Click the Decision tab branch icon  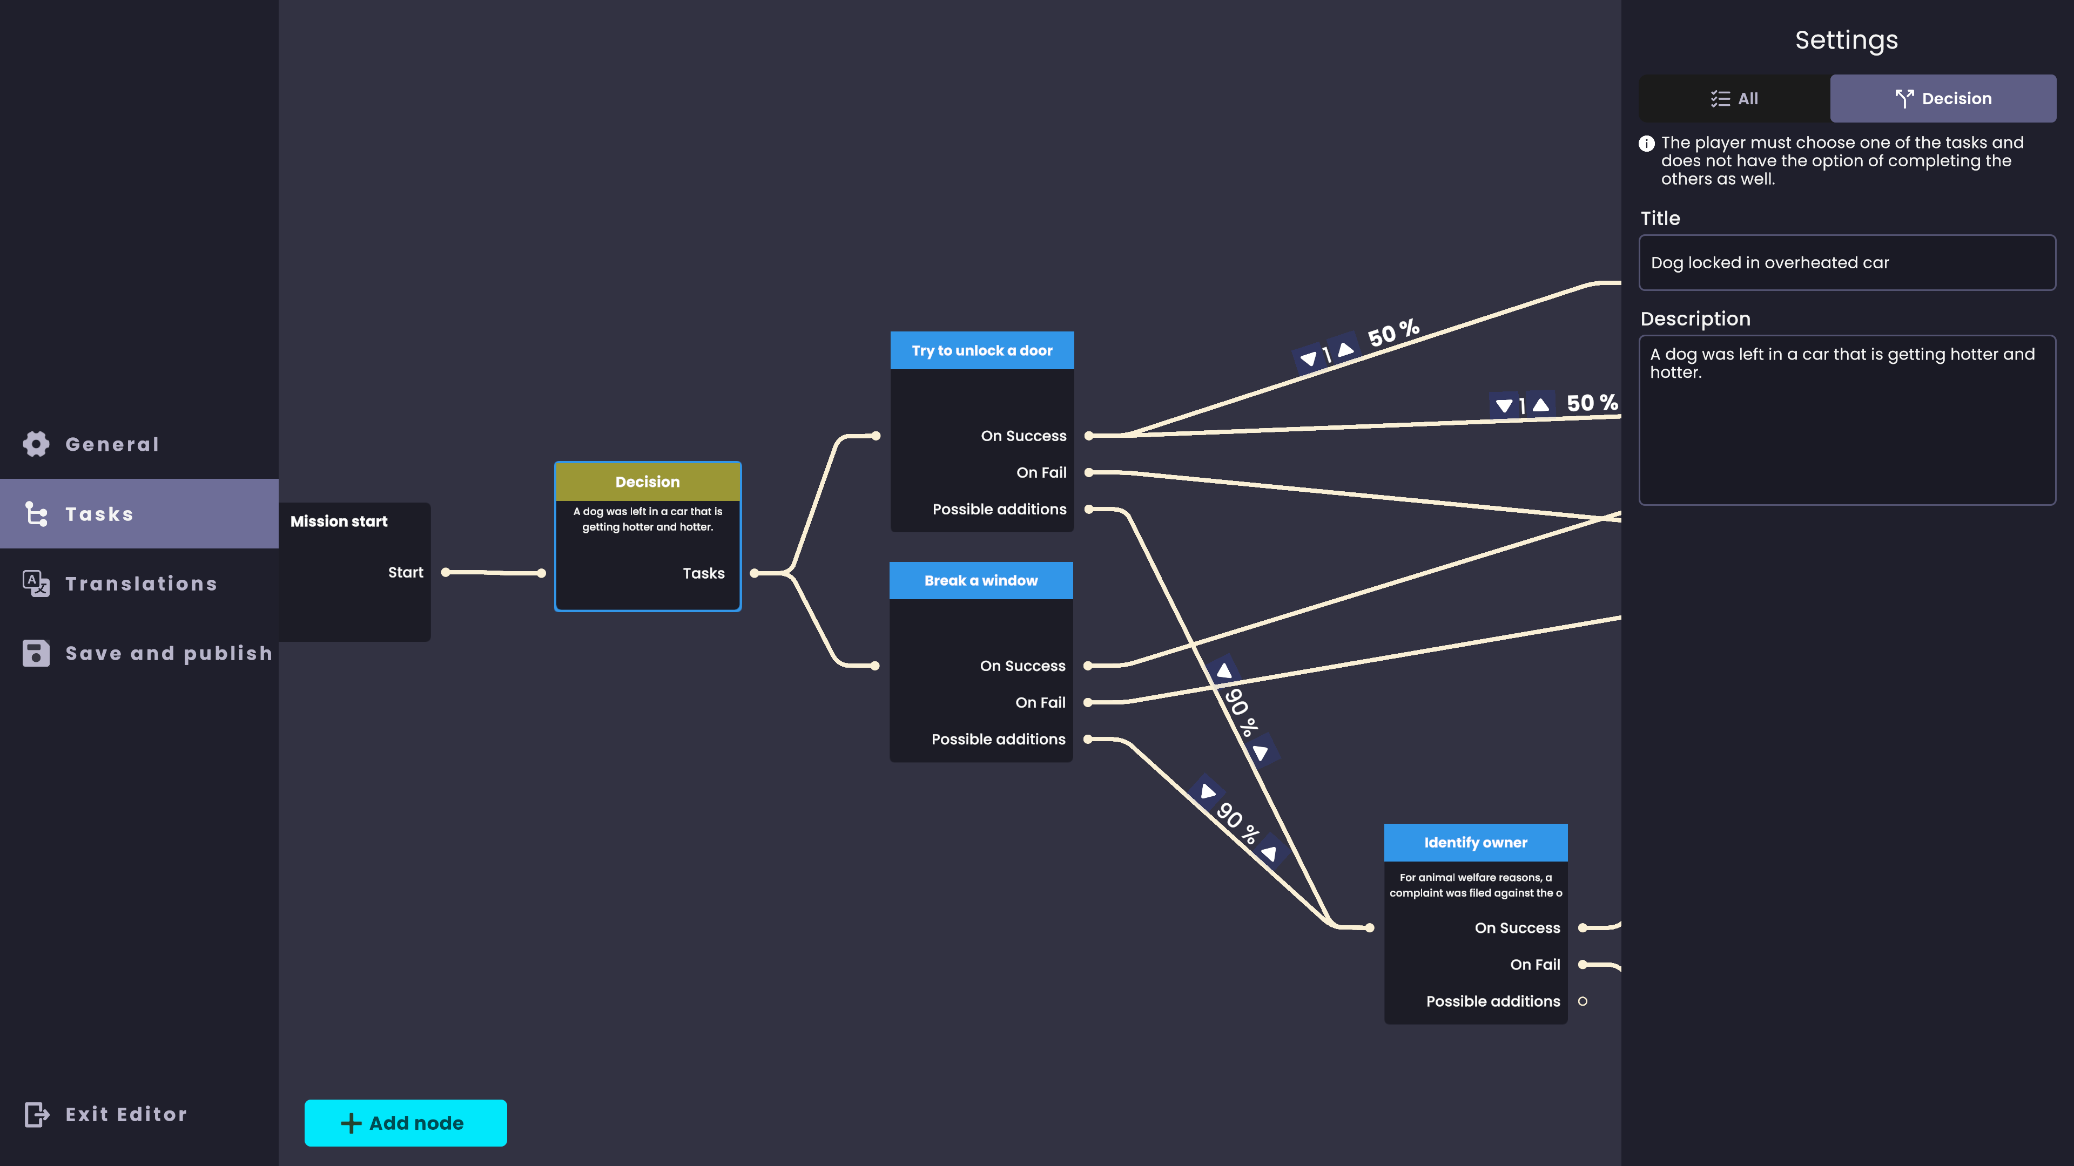pyautogui.click(x=1904, y=98)
